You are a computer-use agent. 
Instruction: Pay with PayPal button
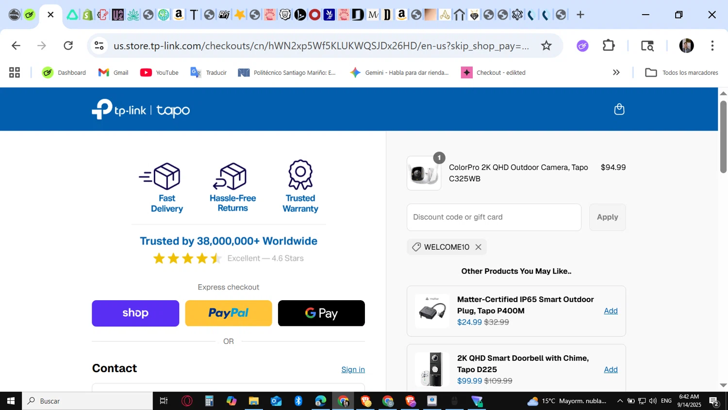[229, 313]
